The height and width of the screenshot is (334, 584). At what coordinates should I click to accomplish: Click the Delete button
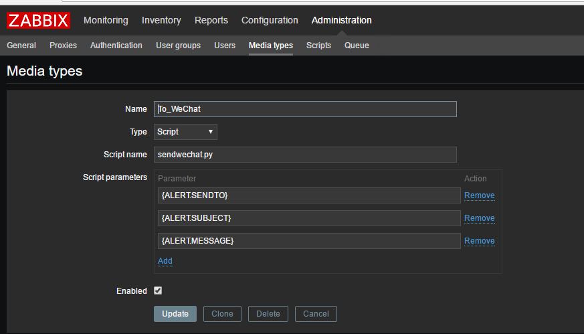click(268, 314)
